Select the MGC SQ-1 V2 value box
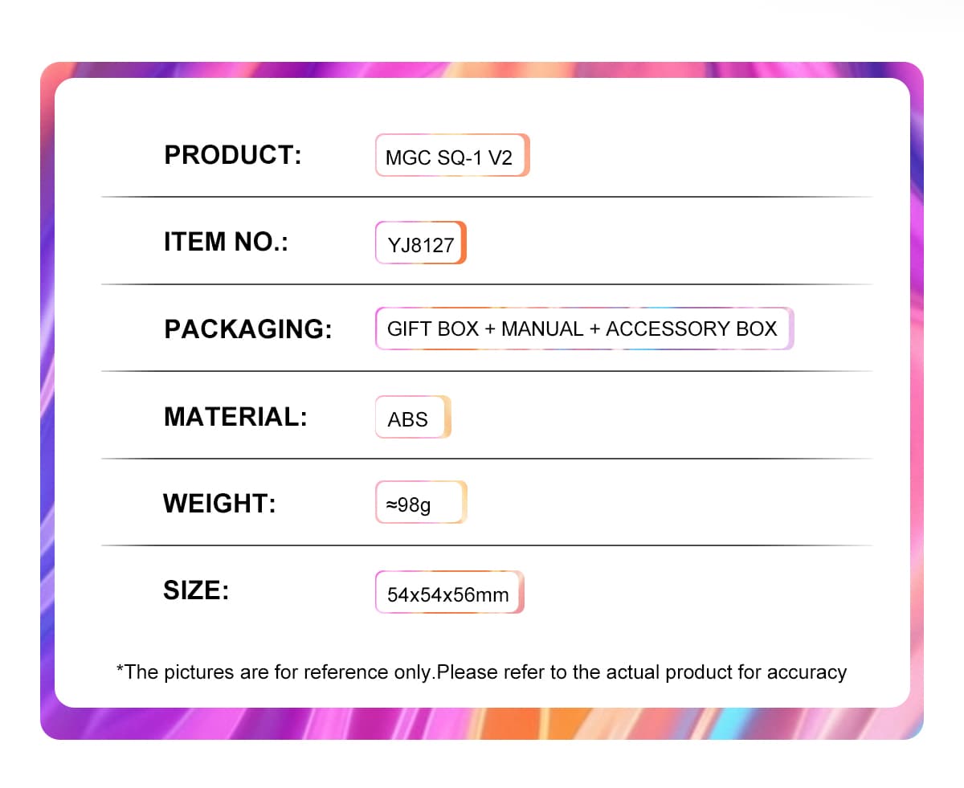Image resolution: width=964 pixels, height=788 pixels. click(x=451, y=156)
